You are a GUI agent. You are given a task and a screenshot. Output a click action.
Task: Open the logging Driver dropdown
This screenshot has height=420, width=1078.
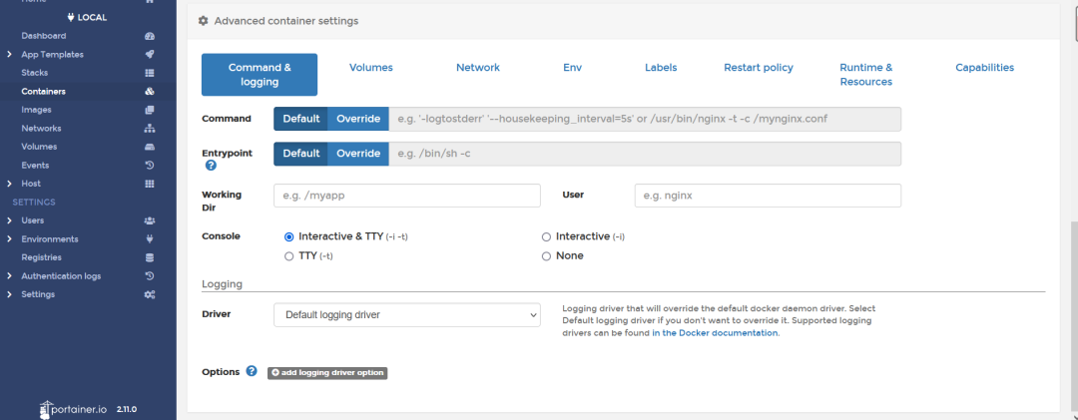coord(406,315)
